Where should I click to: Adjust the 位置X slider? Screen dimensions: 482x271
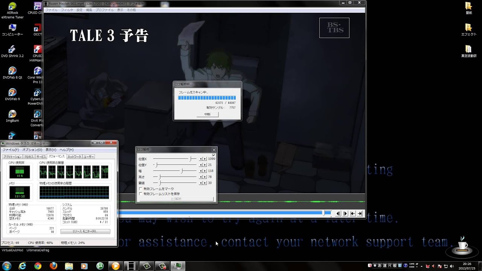click(175, 159)
